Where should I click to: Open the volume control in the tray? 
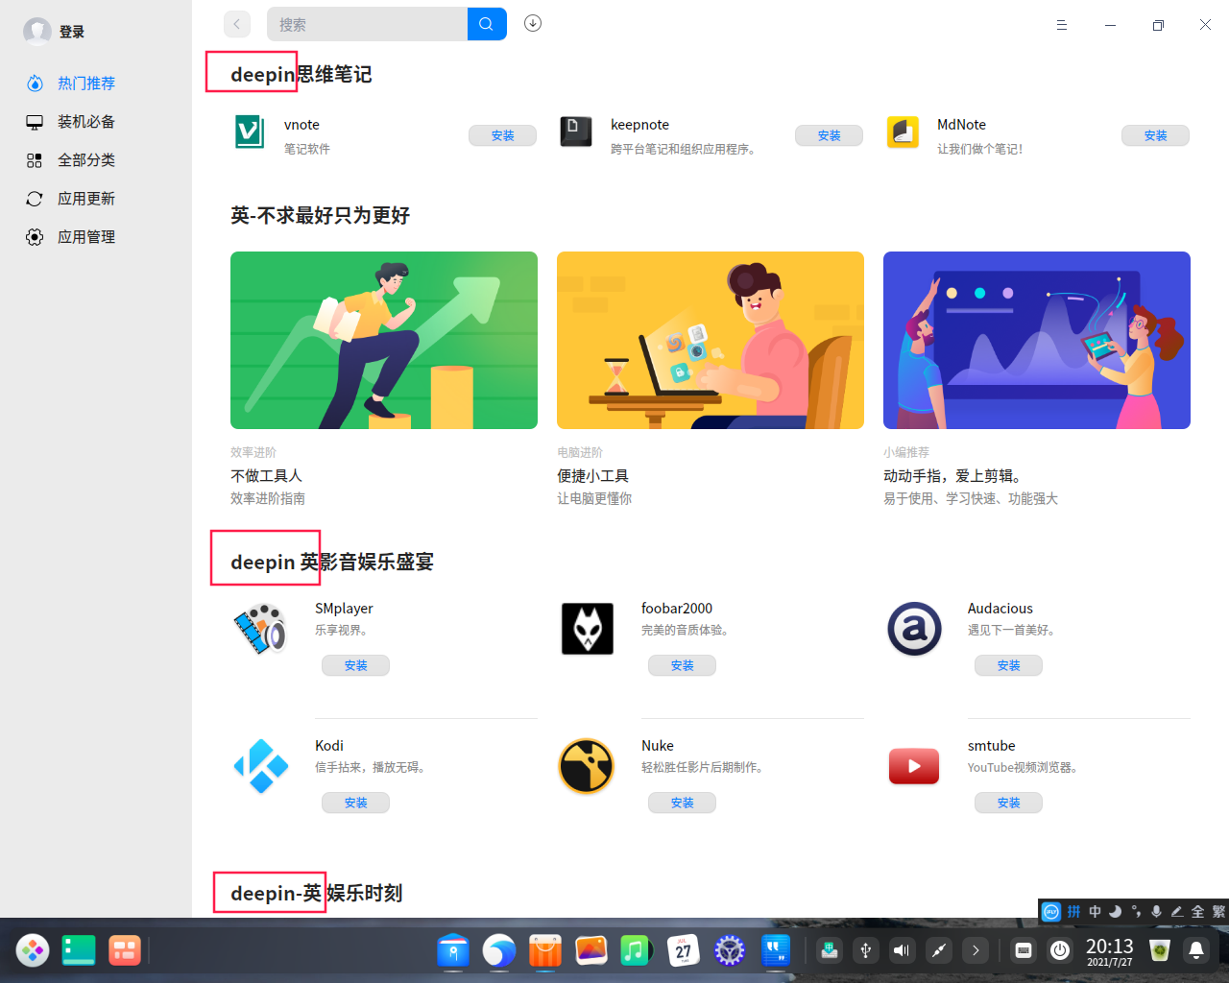coord(903,950)
